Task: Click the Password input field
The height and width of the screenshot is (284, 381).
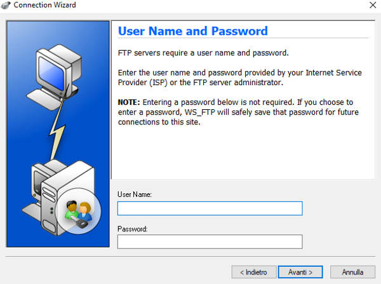Action: point(210,241)
